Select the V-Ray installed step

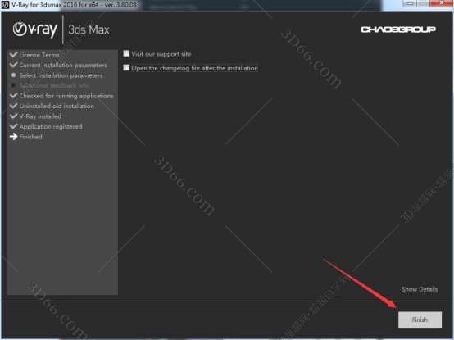[40, 116]
